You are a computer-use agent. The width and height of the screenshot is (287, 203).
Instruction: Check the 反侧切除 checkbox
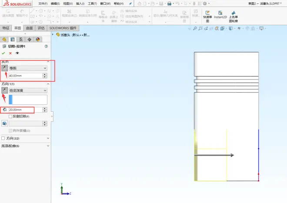pyautogui.click(x=10, y=116)
